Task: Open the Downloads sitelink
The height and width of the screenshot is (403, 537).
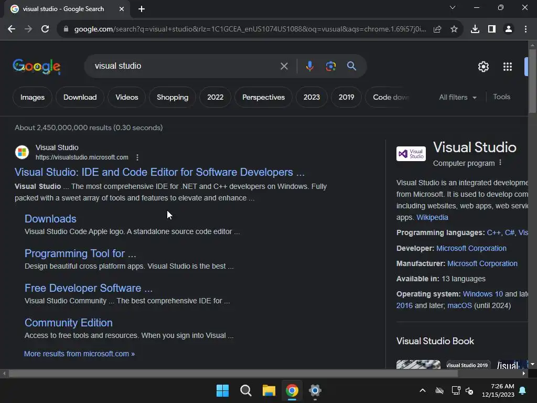Action: pos(50,219)
